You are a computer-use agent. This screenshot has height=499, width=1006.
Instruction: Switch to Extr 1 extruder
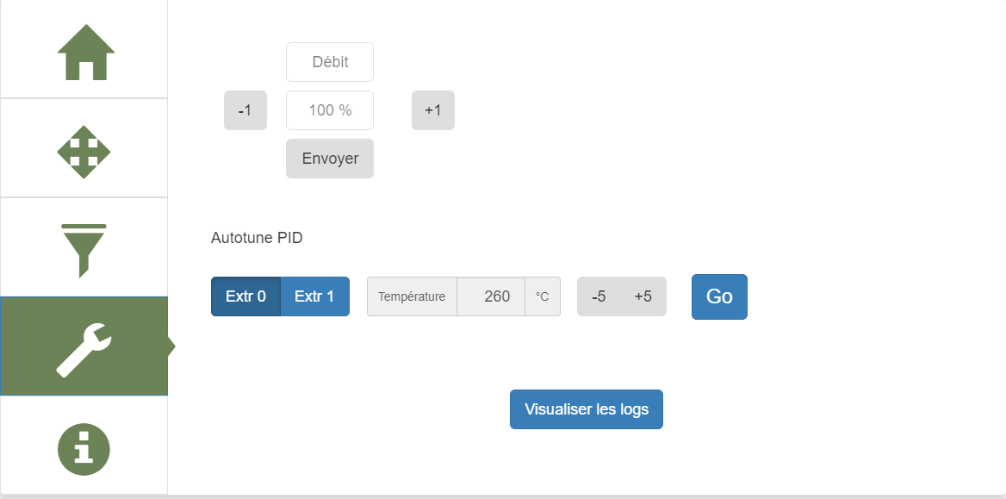tap(314, 296)
